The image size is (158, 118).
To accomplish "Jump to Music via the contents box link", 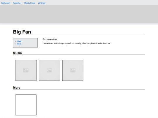I will point(19,41).
